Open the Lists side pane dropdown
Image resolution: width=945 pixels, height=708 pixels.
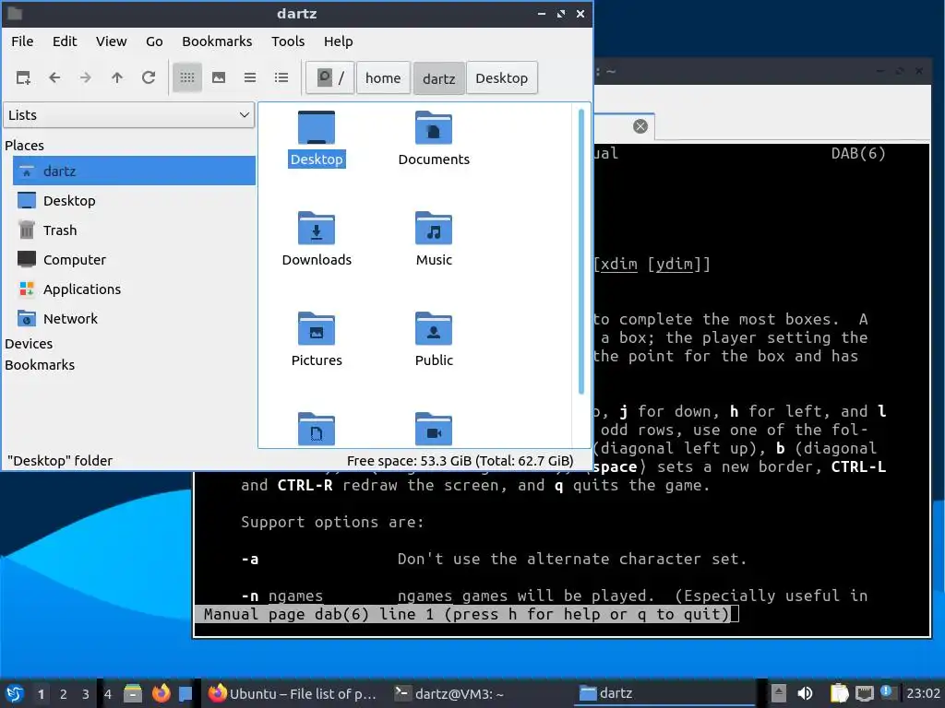pos(129,115)
